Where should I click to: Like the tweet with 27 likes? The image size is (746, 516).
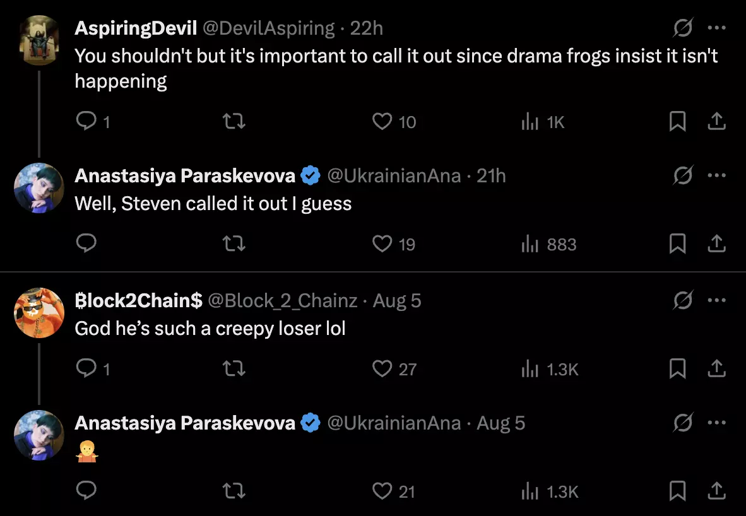382,368
